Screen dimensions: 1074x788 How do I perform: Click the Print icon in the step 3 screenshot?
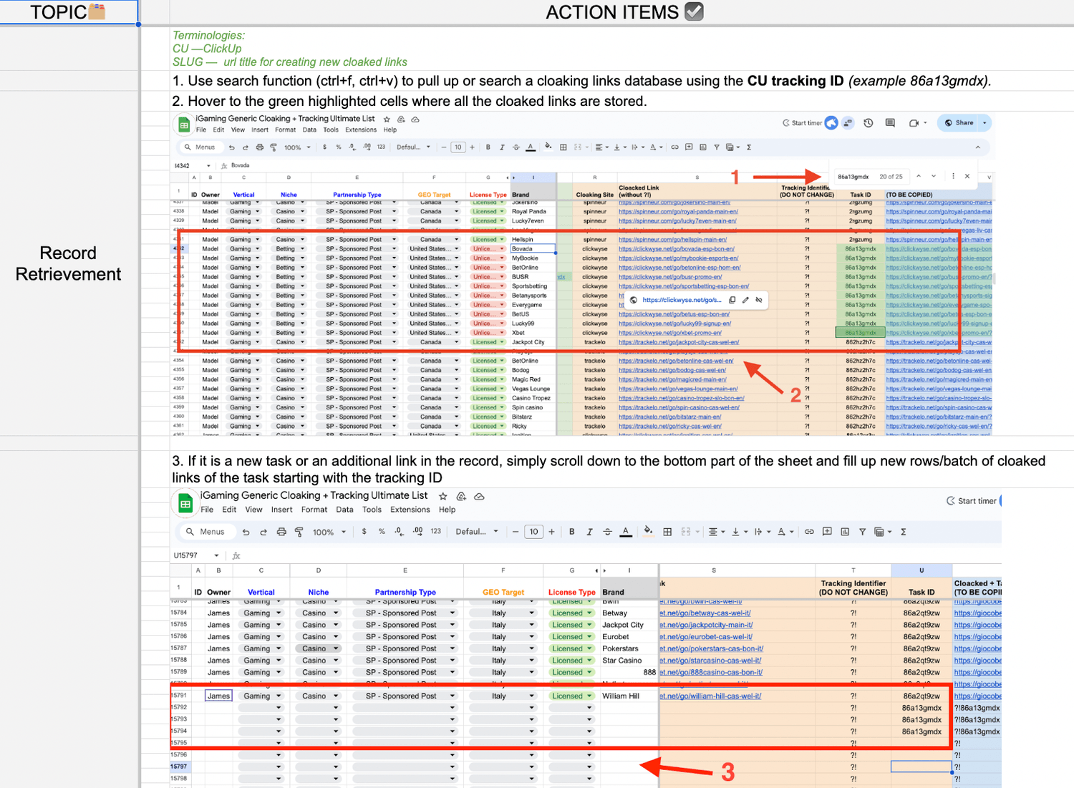click(x=281, y=532)
